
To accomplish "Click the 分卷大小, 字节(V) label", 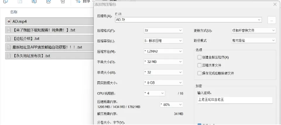I will point(111,123).
